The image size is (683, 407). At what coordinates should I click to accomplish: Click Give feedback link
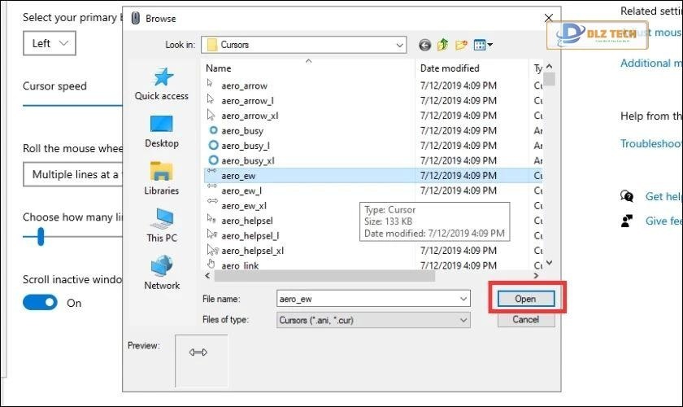pyautogui.click(x=663, y=221)
